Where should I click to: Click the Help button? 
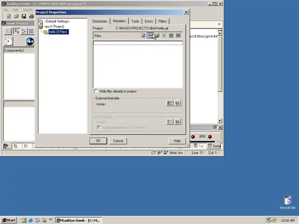[177, 141]
